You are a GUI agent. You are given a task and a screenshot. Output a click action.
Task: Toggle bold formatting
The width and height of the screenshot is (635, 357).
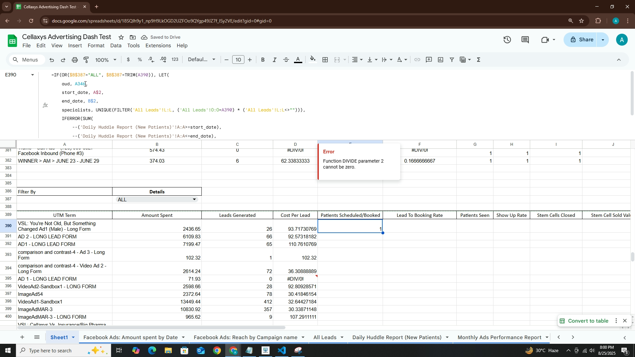pyautogui.click(x=263, y=60)
